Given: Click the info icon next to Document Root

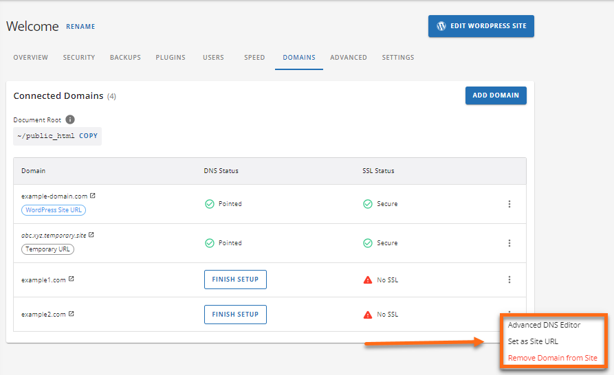Looking at the screenshot, I should [x=70, y=120].
